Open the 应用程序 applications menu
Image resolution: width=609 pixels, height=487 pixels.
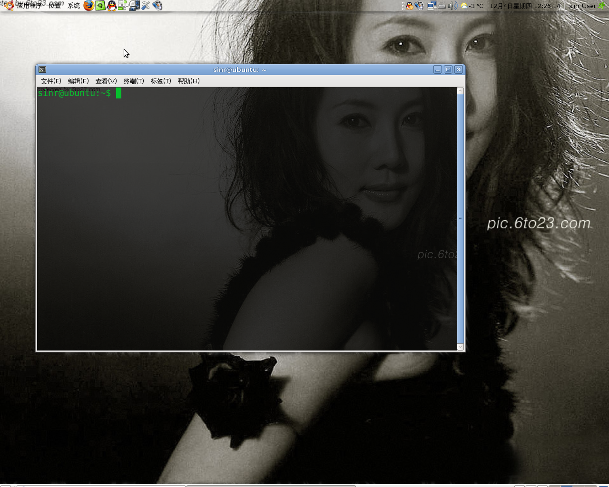coord(29,6)
